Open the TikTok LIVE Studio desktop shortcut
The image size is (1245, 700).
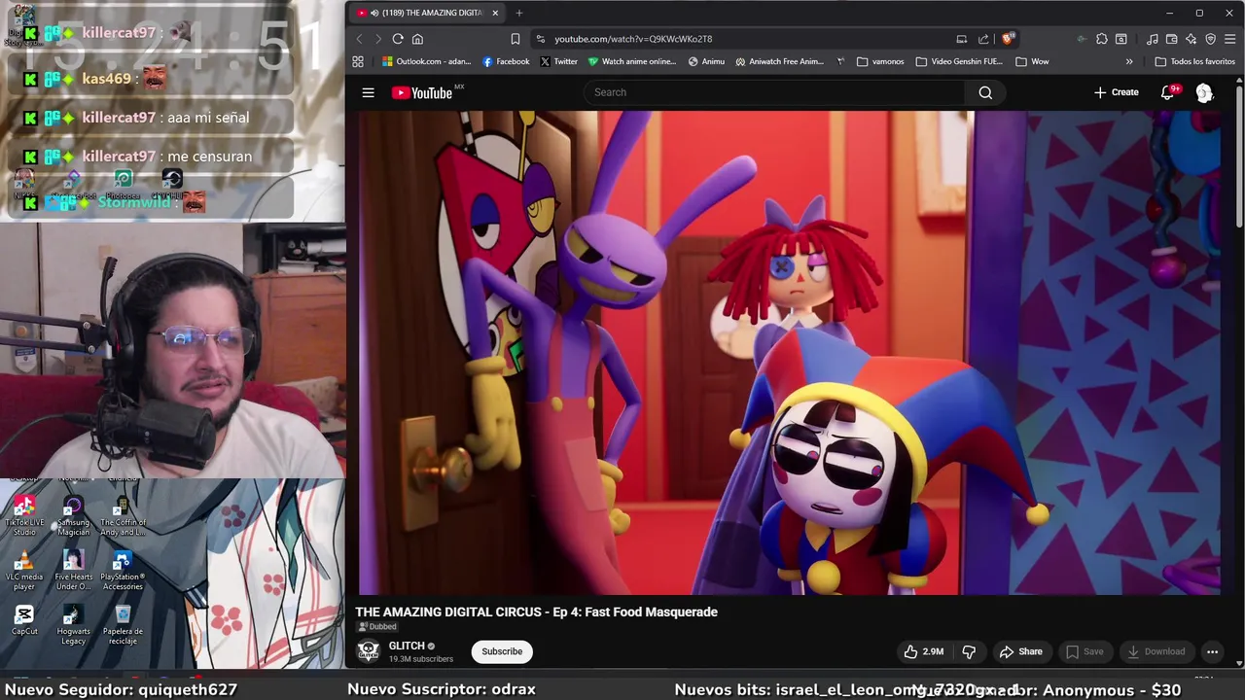[x=24, y=515]
